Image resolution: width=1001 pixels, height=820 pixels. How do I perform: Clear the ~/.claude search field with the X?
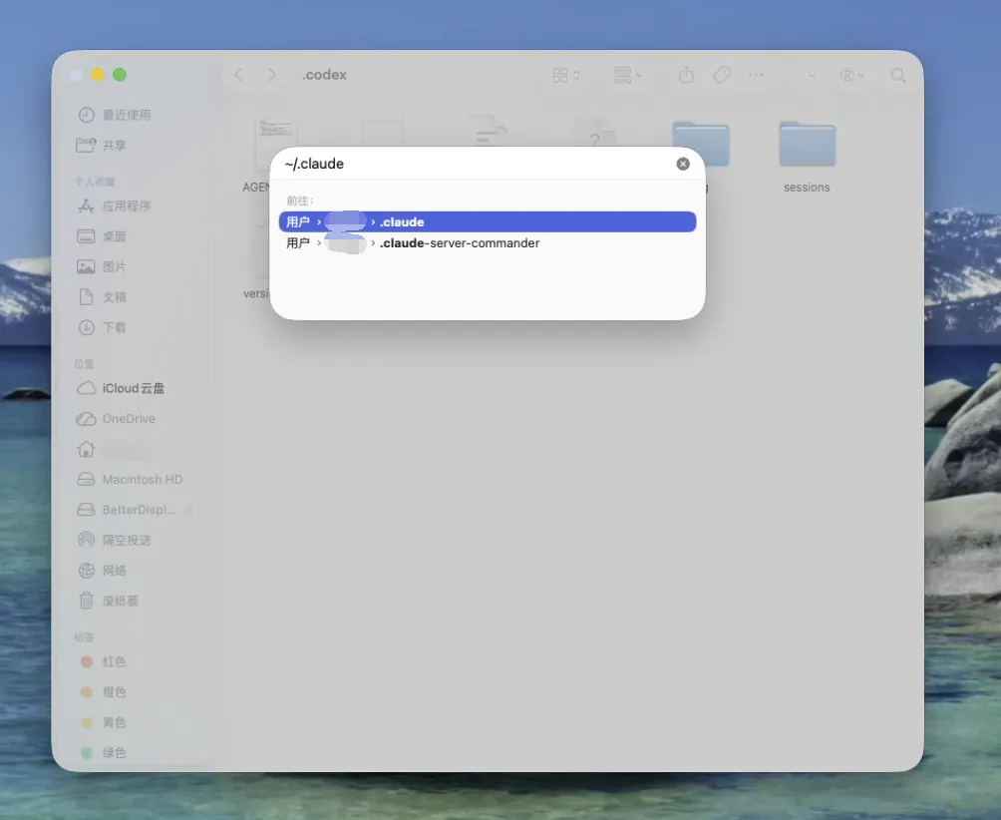point(683,164)
